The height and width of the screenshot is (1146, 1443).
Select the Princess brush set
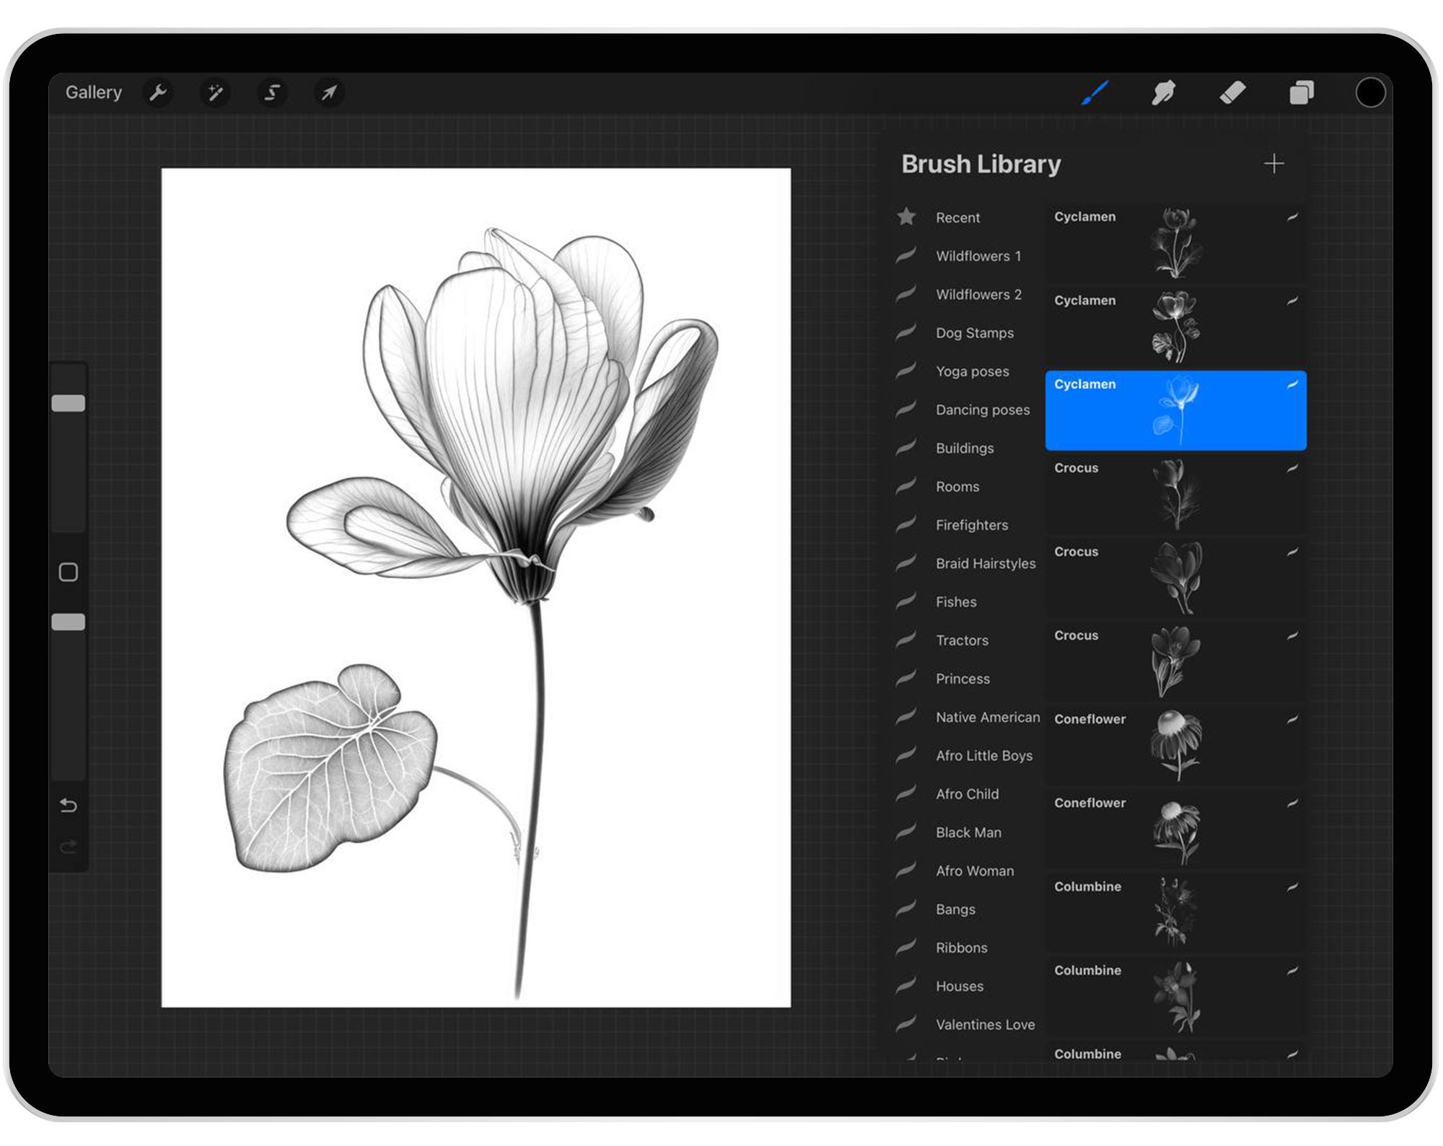click(967, 679)
